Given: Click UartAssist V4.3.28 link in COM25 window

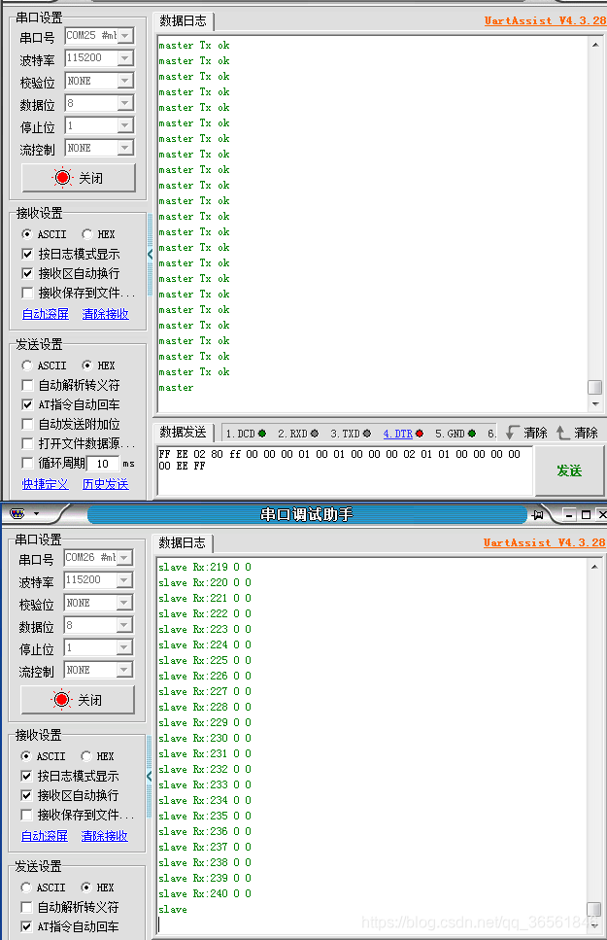Looking at the screenshot, I should (545, 20).
